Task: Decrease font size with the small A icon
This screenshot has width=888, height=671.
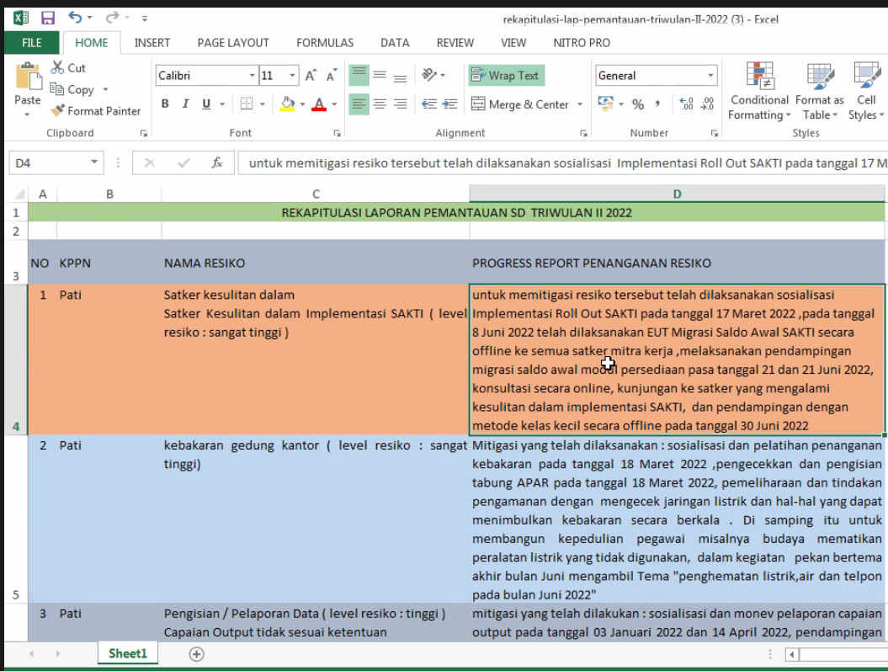Action: (x=332, y=75)
